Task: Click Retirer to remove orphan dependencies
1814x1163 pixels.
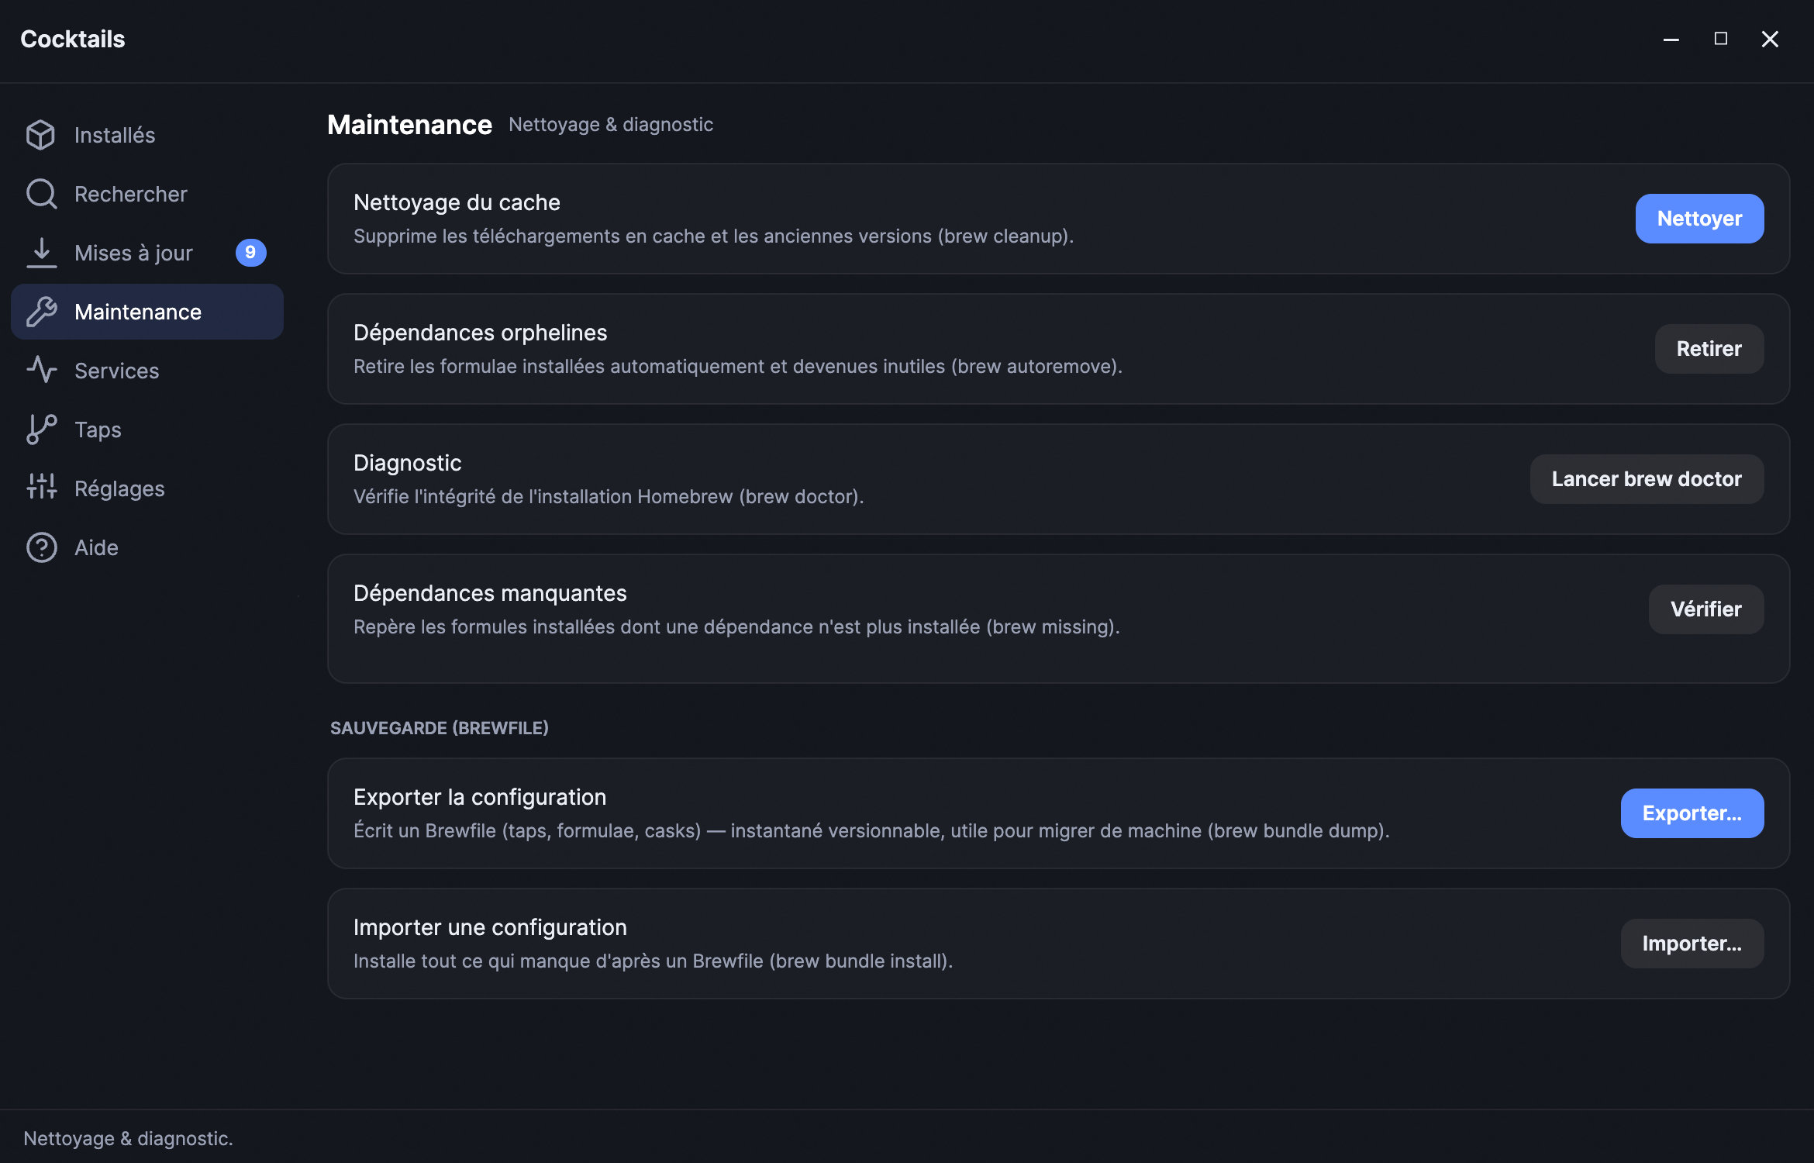Action: [1709, 349]
